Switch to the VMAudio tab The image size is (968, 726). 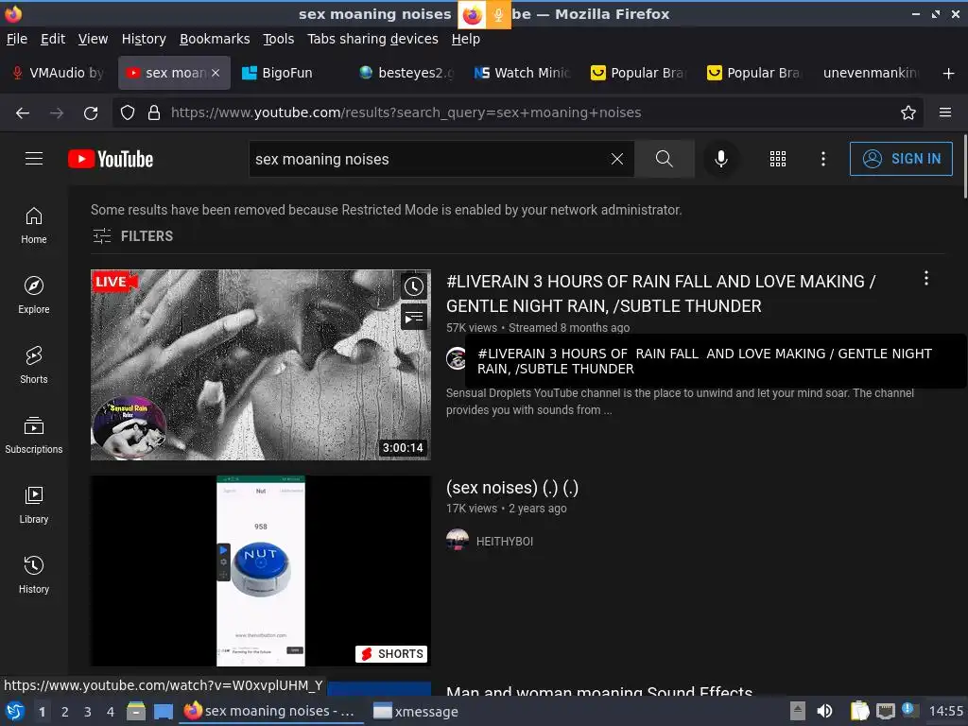(58, 73)
